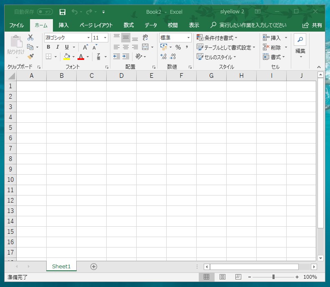The image size is (330, 287).
Task: Click the 共有 share button
Action: (x=312, y=25)
